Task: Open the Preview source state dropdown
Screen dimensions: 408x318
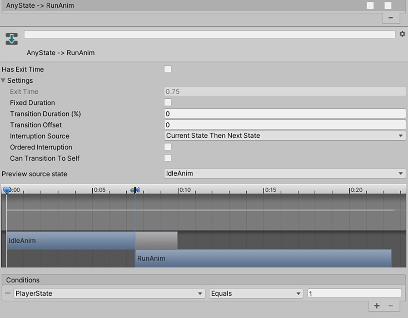Action: (x=285, y=174)
